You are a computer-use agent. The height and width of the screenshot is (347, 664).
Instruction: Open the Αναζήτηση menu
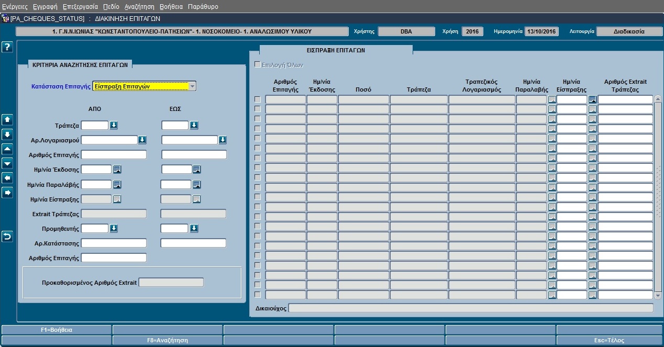click(x=139, y=7)
